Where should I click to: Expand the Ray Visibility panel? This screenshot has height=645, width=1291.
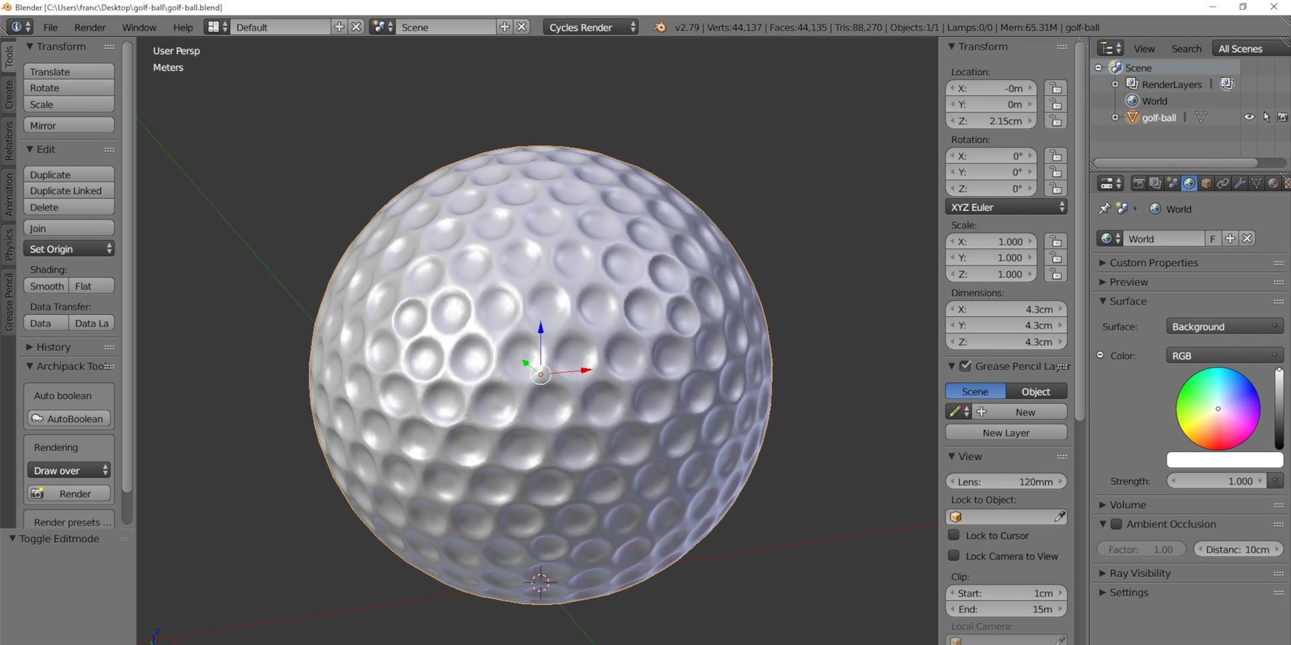tap(1140, 573)
